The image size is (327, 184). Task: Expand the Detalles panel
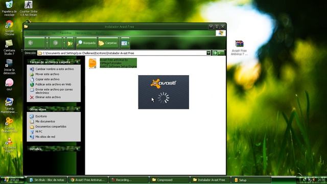(x=77, y=149)
